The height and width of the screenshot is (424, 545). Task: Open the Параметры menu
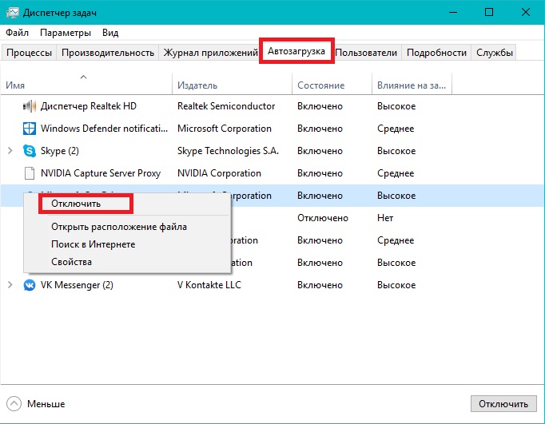coord(66,33)
